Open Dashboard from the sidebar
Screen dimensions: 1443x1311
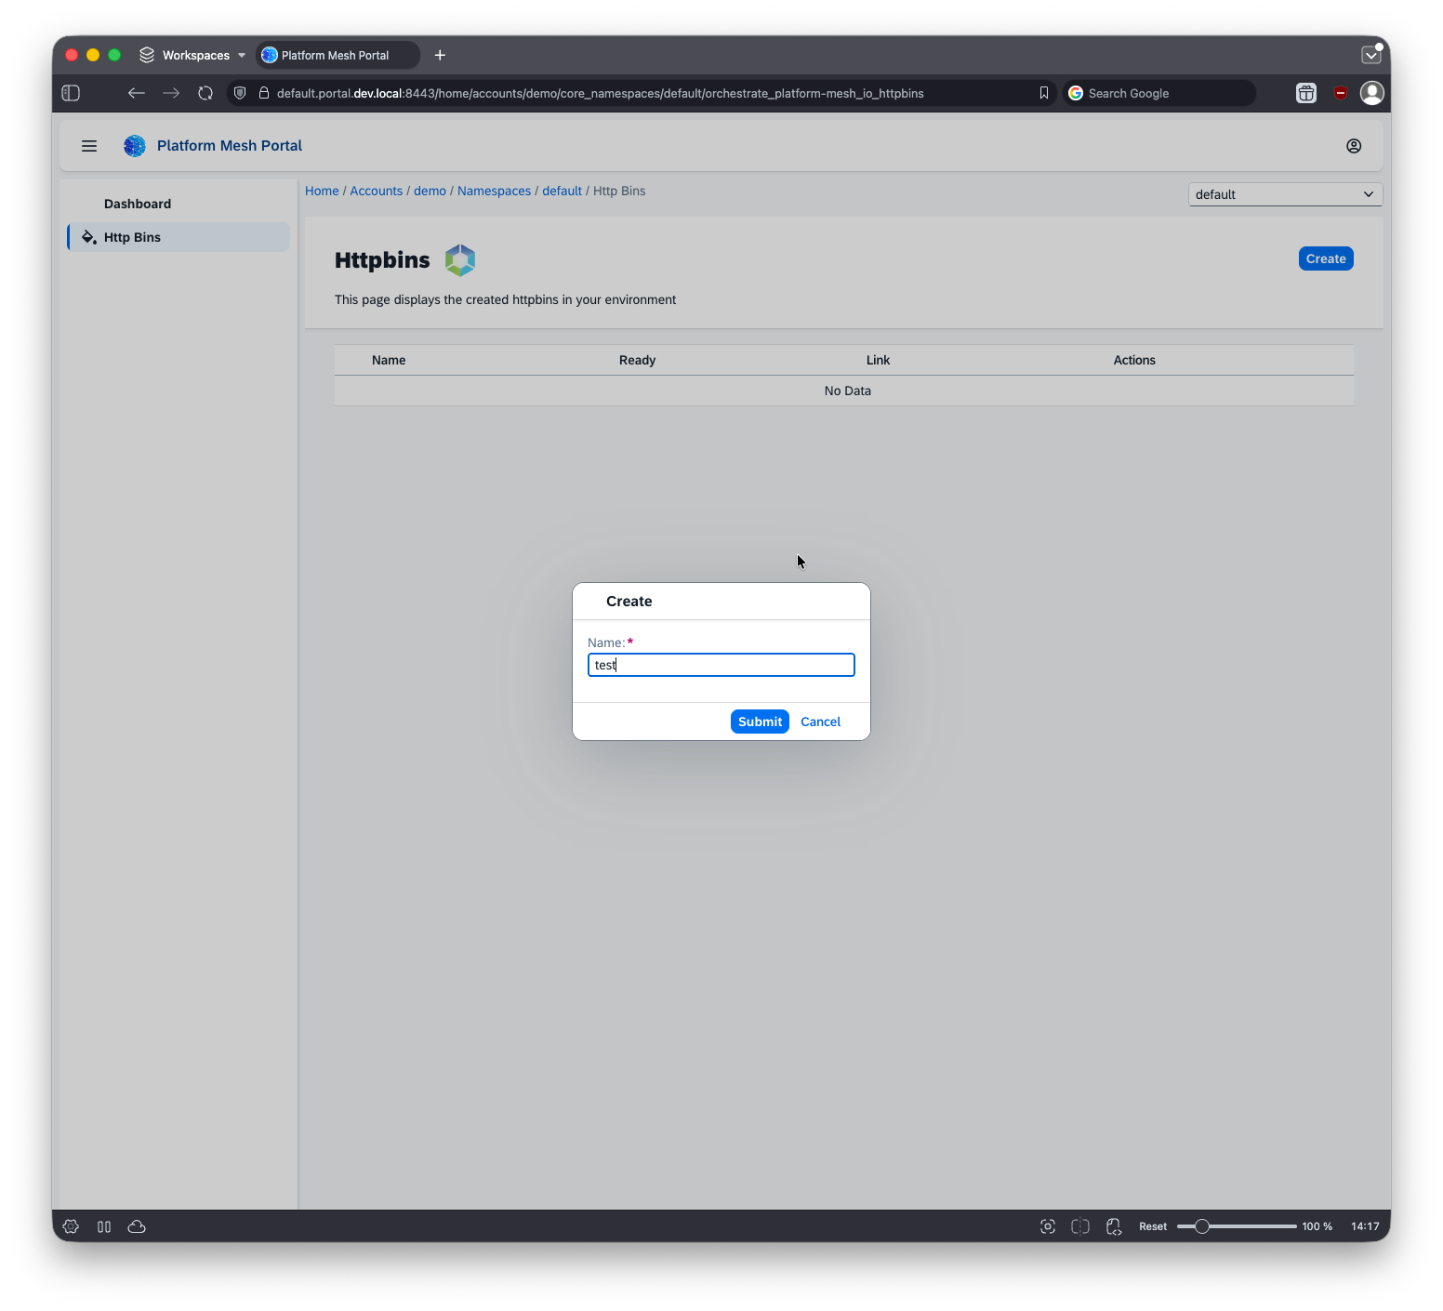[138, 204]
